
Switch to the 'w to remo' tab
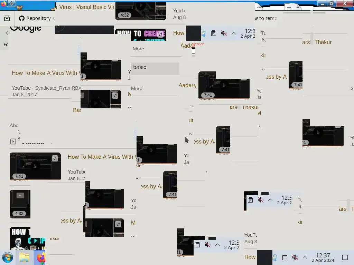[x=266, y=18]
